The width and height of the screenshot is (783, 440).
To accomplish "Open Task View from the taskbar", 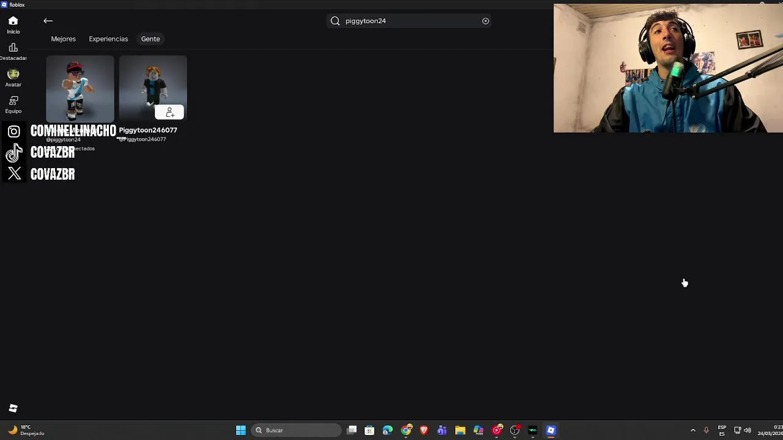I will tap(352, 430).
